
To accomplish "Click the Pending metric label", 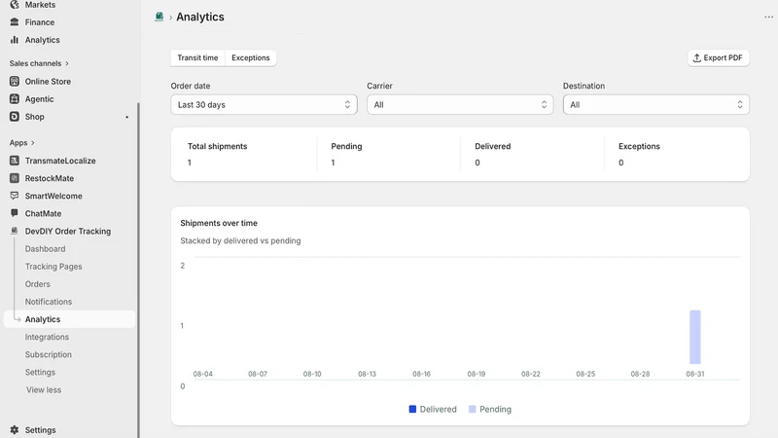I will 346,146.
